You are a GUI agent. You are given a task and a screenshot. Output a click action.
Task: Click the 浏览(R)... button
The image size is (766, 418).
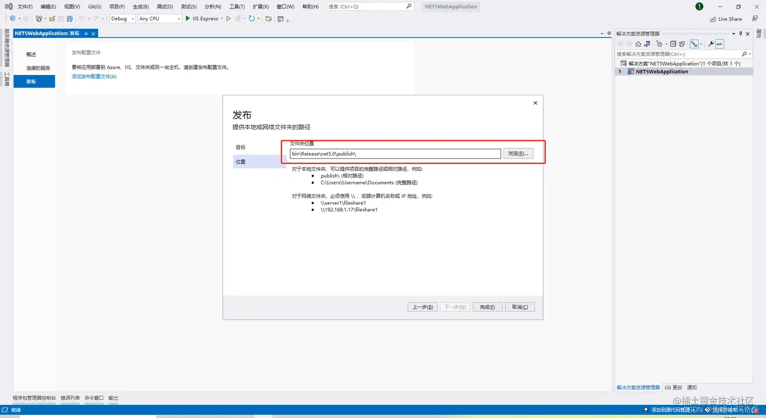tap(518, 154)
